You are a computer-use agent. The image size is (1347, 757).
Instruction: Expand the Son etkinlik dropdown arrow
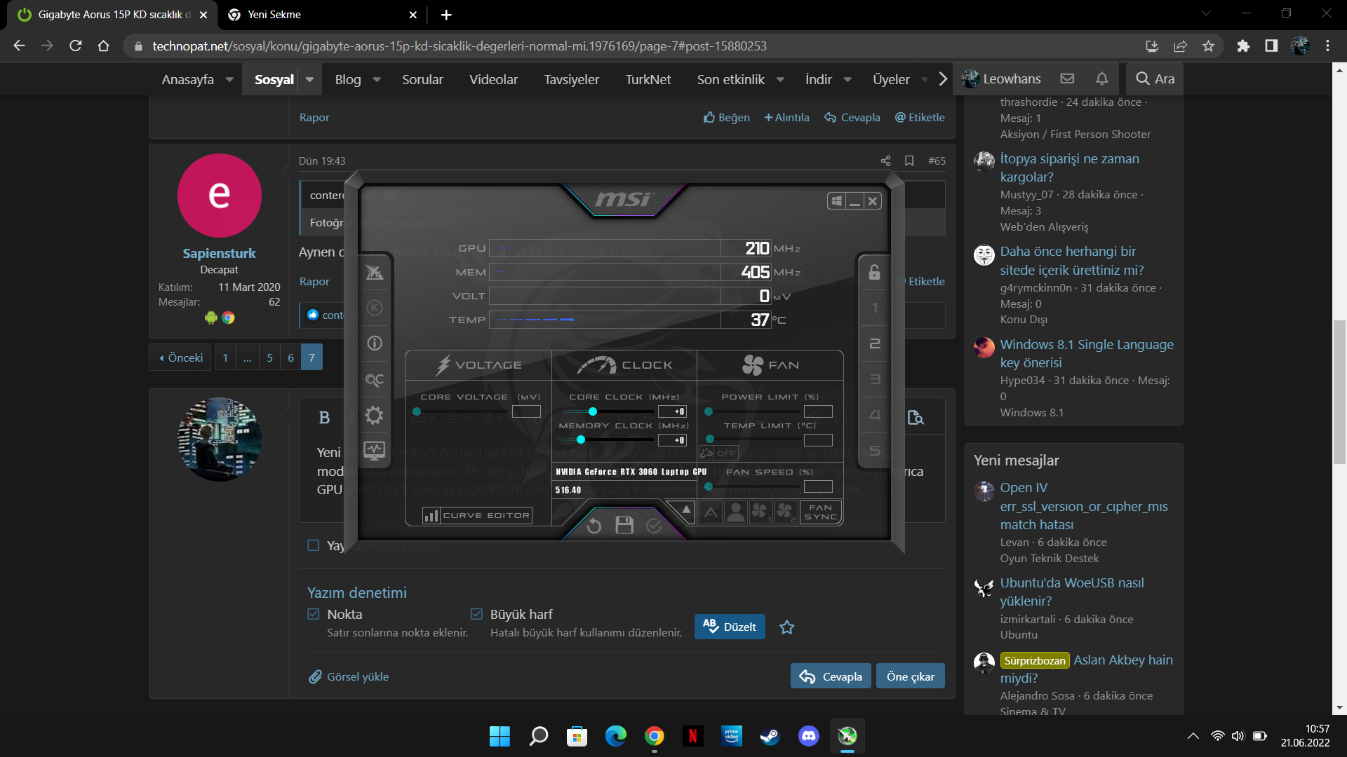point(780,79)
